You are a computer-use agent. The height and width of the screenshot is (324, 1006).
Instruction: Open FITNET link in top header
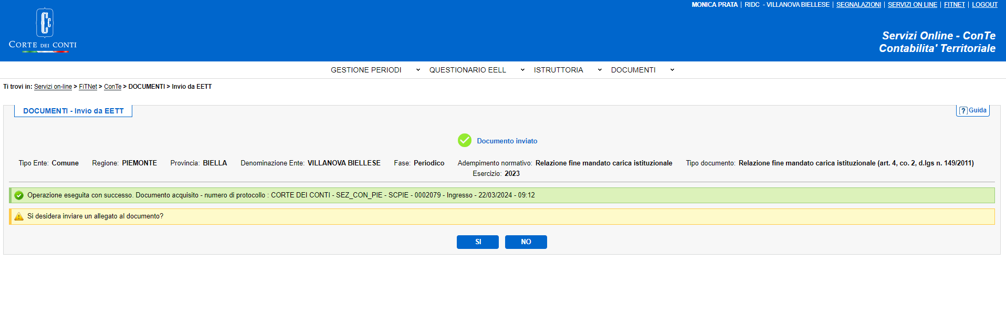954,5
